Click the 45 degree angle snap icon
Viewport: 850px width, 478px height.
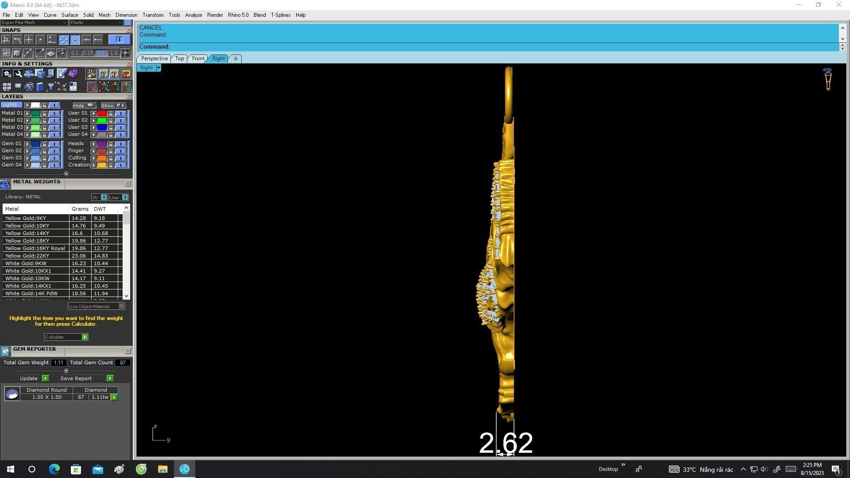click(x=40, y=53)
